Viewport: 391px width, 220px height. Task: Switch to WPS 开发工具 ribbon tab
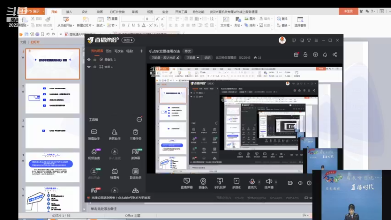(x=181, y=12)
